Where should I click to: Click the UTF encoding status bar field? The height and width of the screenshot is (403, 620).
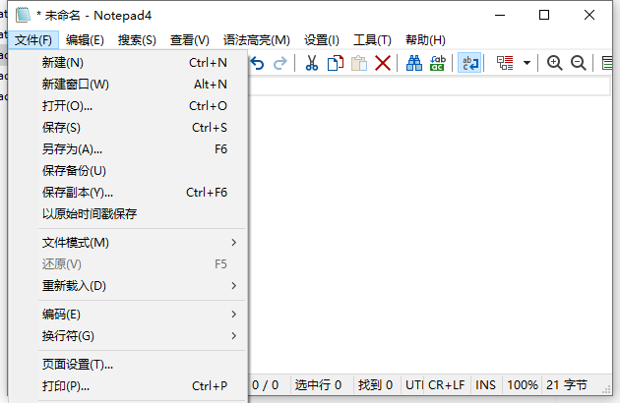click(x=413, y=385)
